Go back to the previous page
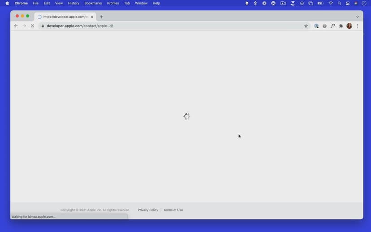 (x=16, y=26)
